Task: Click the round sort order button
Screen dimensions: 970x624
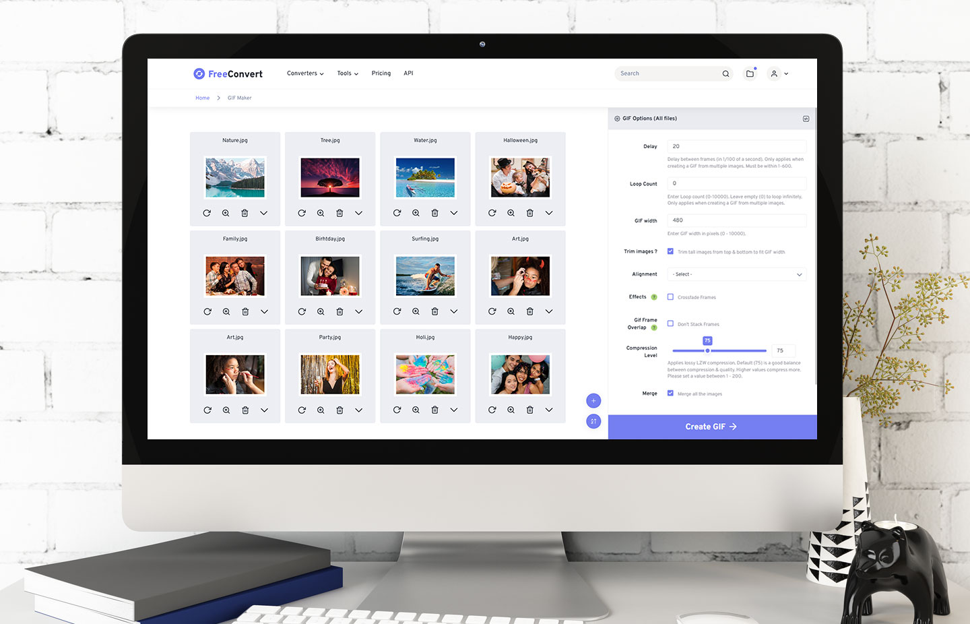Action: pos(593,421)
